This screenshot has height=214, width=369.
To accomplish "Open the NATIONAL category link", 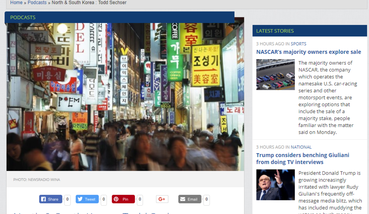I will pos(301,147).
